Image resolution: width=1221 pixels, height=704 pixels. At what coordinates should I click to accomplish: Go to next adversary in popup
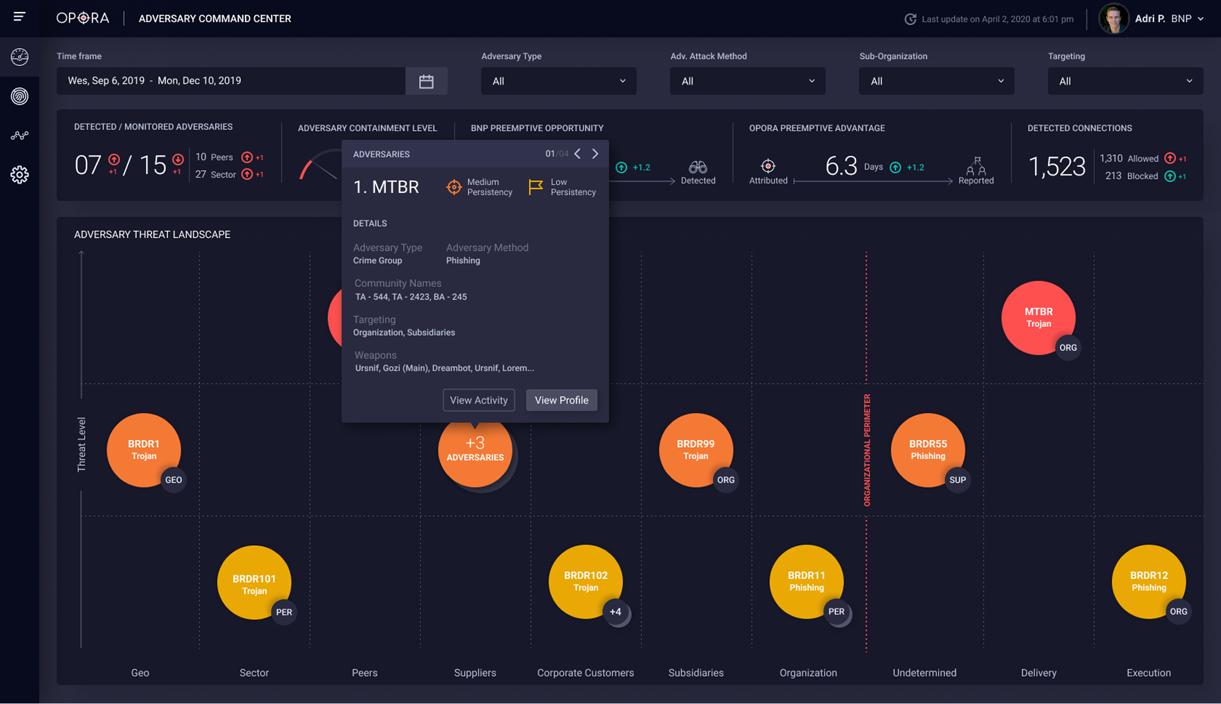point(595,153)
